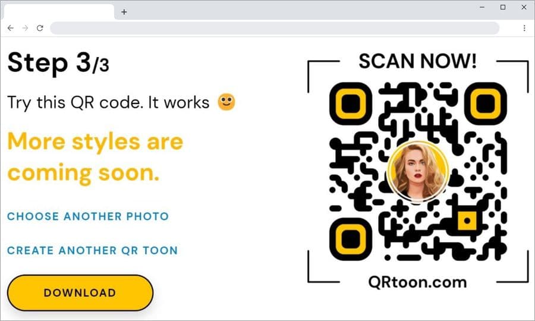Click the bottom-left yellow QR finder square
Screen dimensions: 535x321
coord(351,238)
